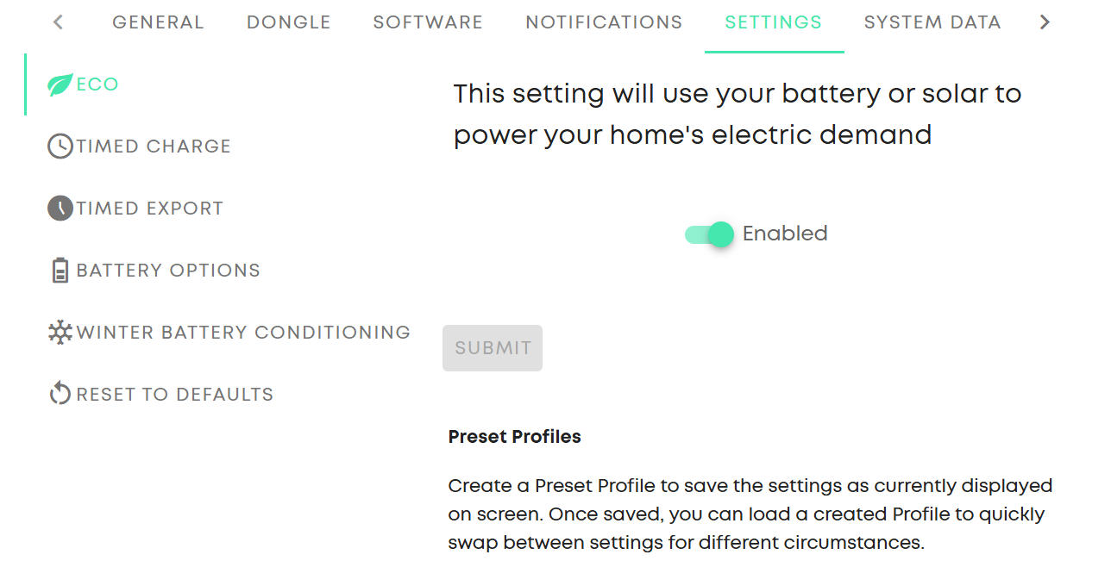Open the Notifications tab

point(604,23)
